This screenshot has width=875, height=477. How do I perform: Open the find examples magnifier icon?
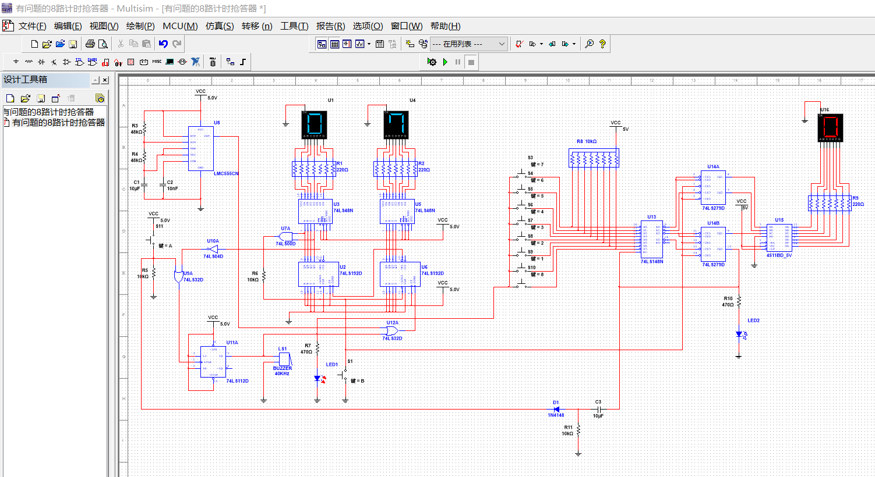click(589, 44)
